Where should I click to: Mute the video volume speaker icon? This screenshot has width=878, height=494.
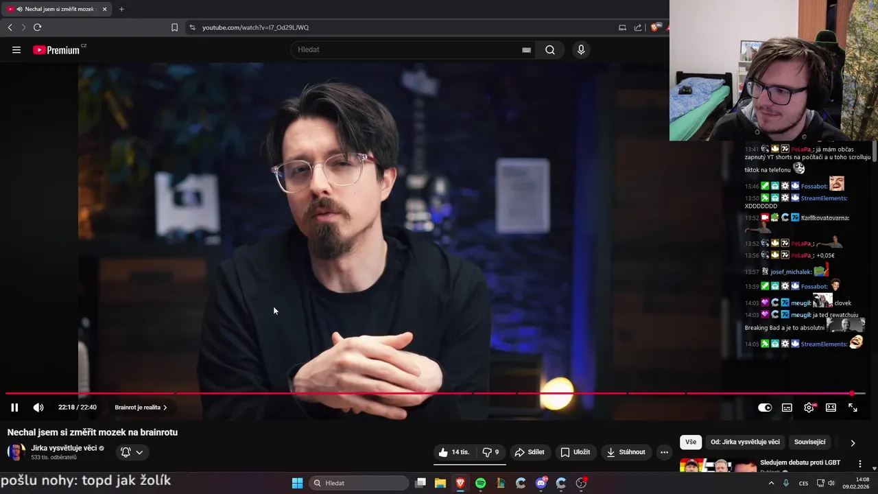tap(38, 408)
